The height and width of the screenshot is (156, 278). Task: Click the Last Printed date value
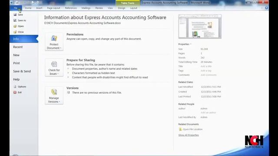point(211,97)
